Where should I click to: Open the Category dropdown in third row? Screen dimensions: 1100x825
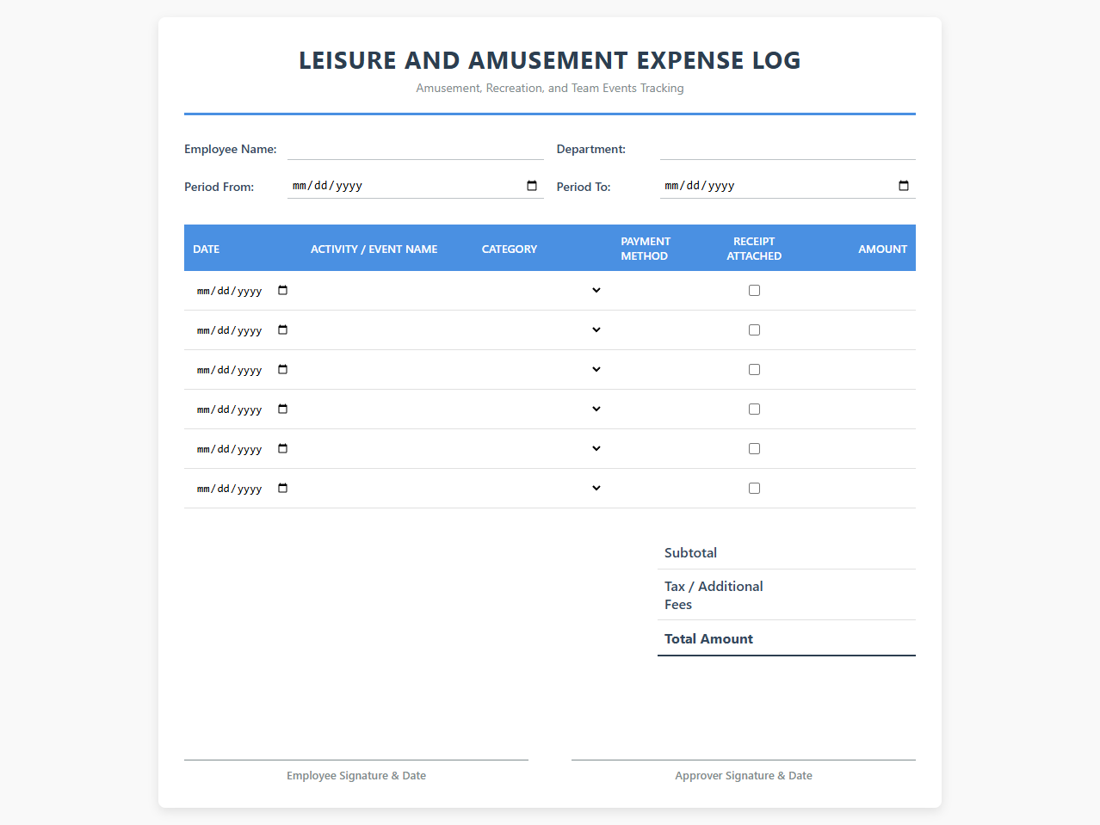point(542,370)
